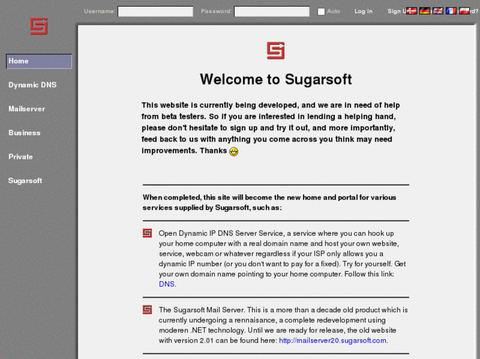Click the Username: label
The height and width of the screenshot is (359, 480).
100,11
